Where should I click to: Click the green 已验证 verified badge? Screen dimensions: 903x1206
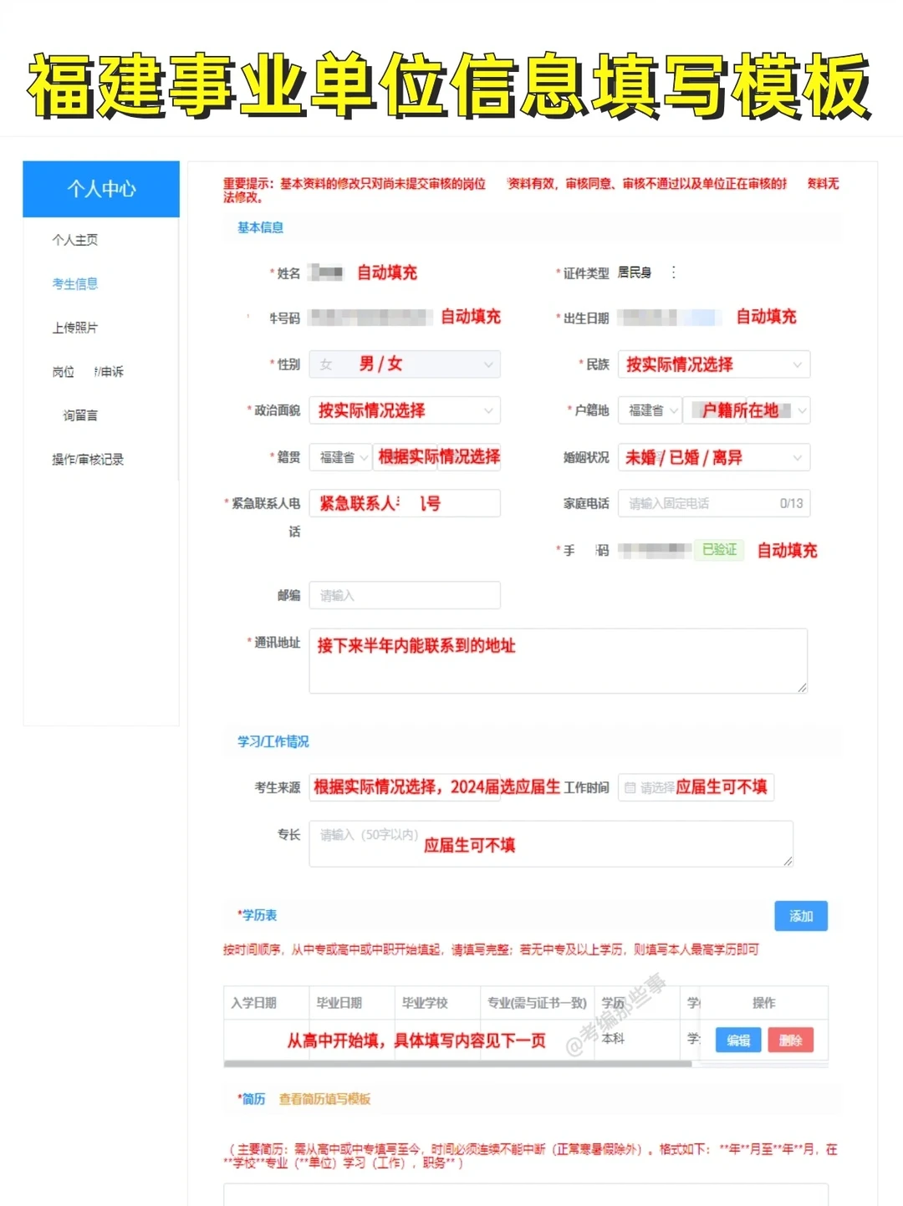coord(720,550)
